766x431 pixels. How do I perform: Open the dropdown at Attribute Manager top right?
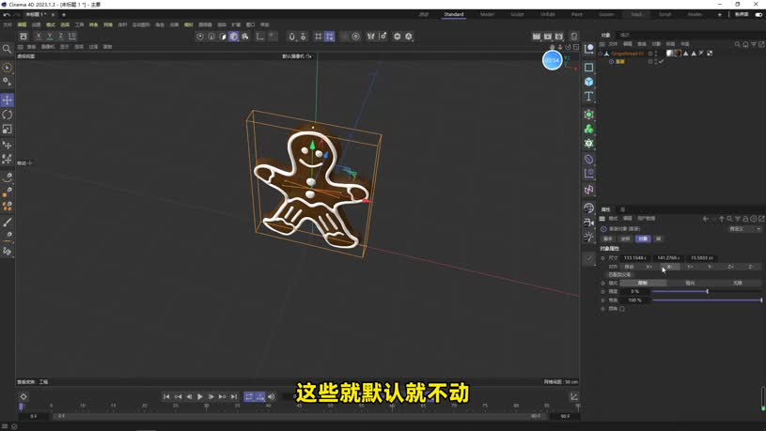coord(745,229)
